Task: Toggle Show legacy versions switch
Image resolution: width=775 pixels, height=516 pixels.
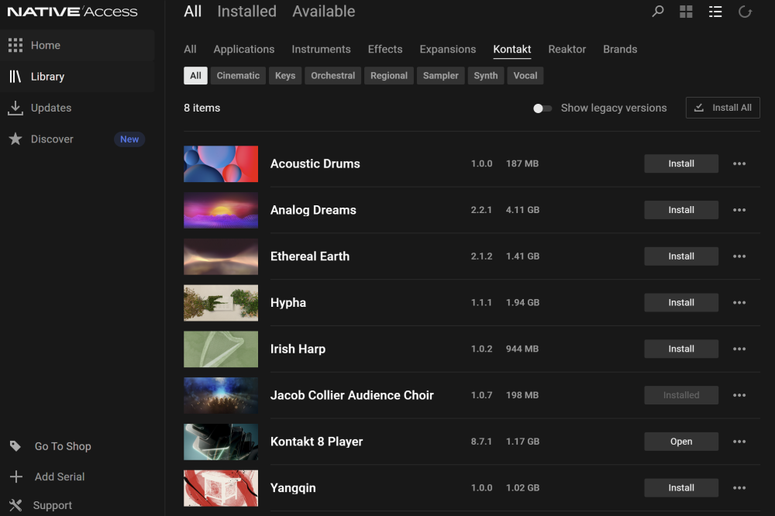Action: point(542,108)
